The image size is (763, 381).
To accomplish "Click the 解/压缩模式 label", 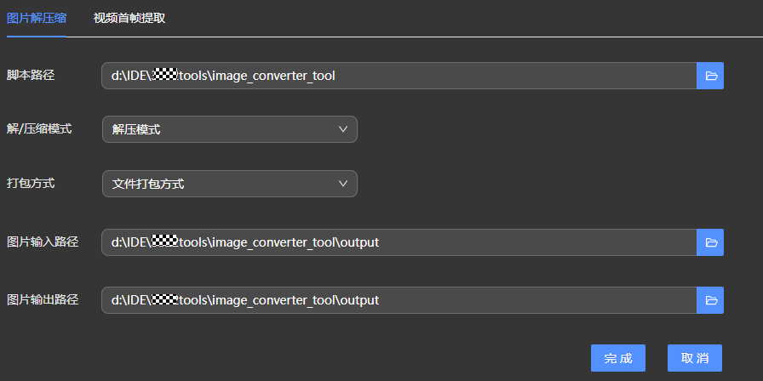I will point(39,128).
